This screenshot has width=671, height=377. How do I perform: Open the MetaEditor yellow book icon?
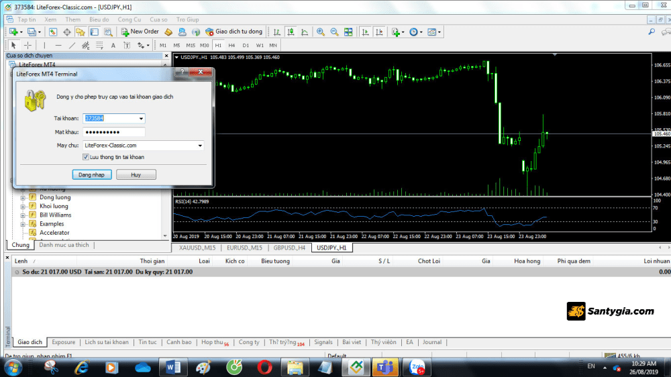tap(168, 32)
